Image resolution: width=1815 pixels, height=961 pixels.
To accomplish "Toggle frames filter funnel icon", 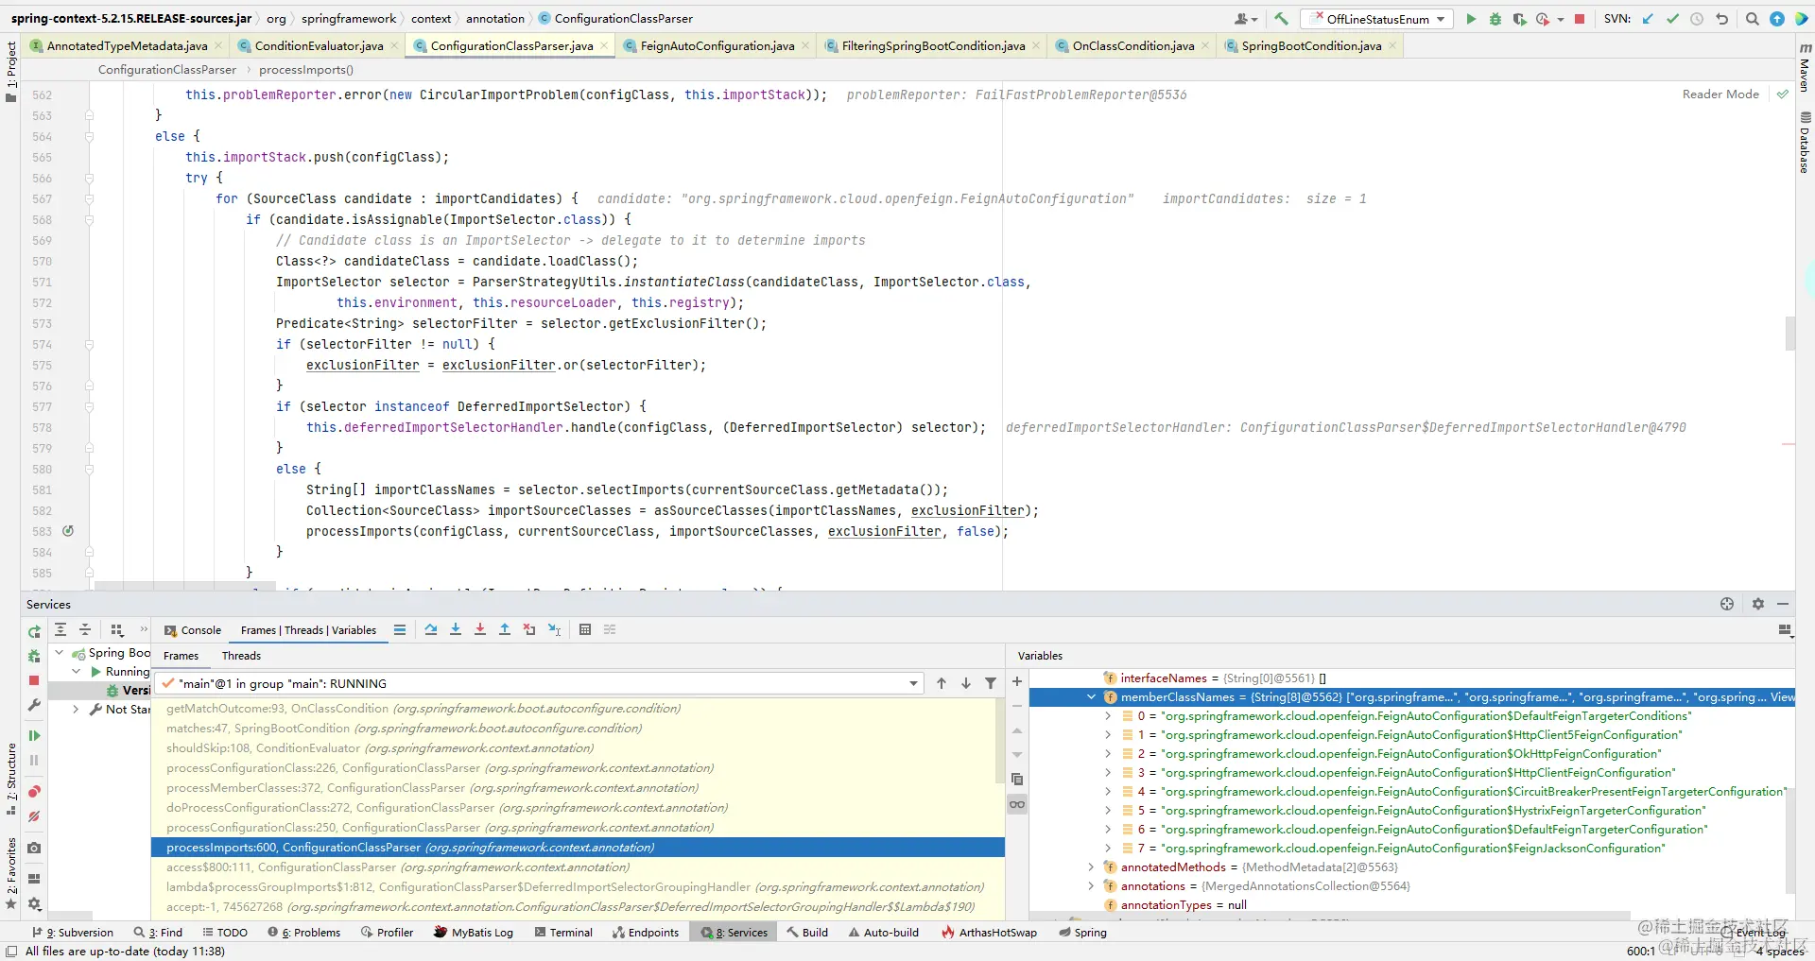I will coord(991,683).
